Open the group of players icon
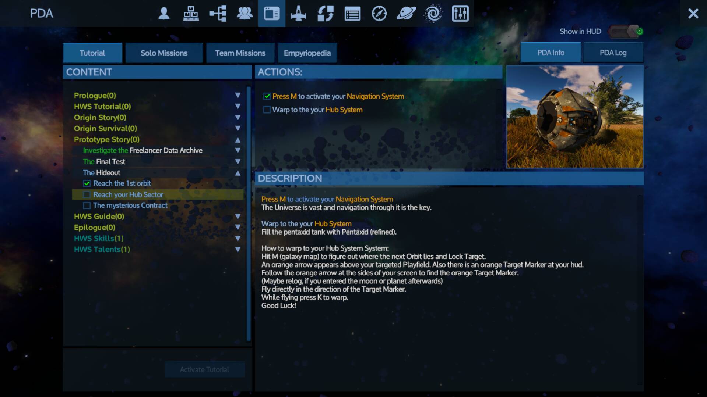The height and width of the screenshot is (397, 707). (245, 14)
